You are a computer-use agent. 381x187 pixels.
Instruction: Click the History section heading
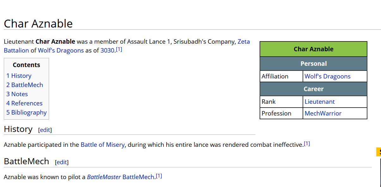(x=18, y=129)
